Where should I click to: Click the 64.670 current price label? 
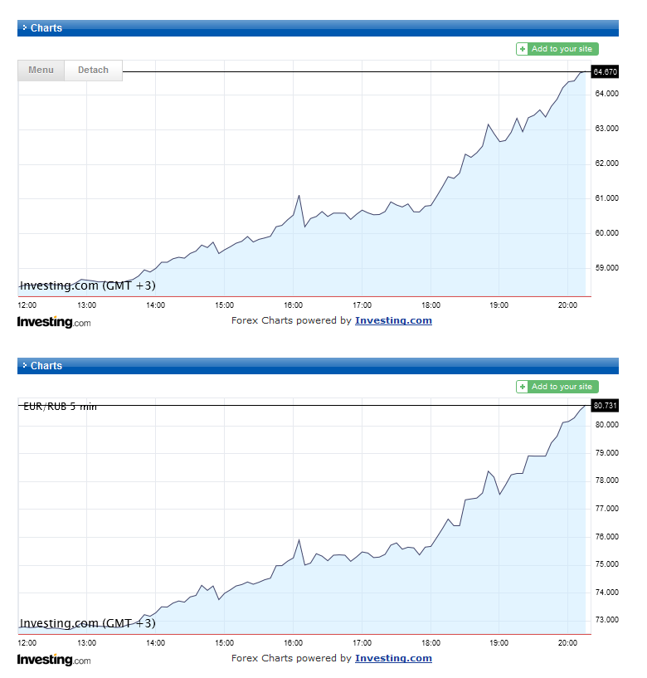point(605,72)
